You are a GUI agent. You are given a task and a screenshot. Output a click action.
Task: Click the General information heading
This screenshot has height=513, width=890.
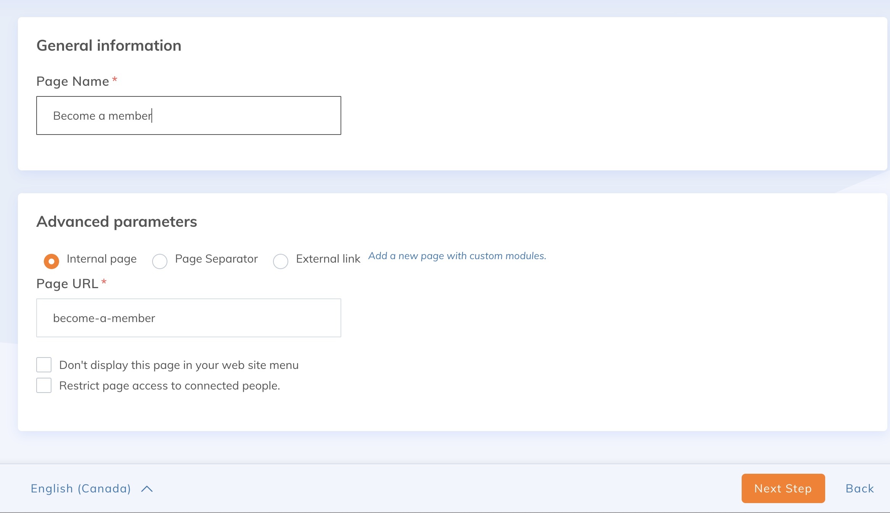pyautogui.click(x=109, y=45)
